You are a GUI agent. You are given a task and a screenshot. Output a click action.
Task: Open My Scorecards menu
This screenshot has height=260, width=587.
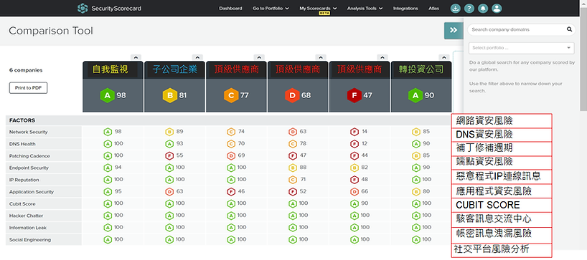coord(318,8)
